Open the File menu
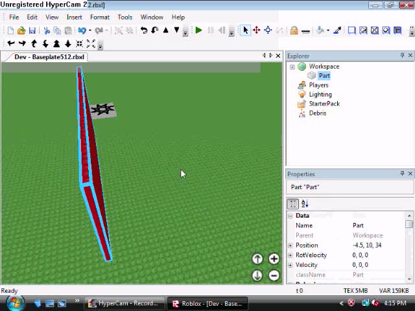 pyautogui.click(x=14, y=17)
